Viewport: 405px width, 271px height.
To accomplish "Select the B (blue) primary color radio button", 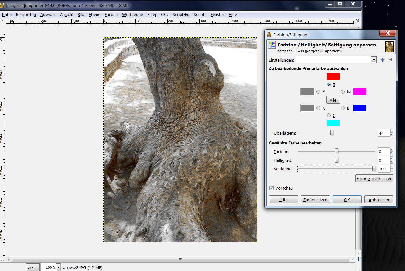I will 343,108.
